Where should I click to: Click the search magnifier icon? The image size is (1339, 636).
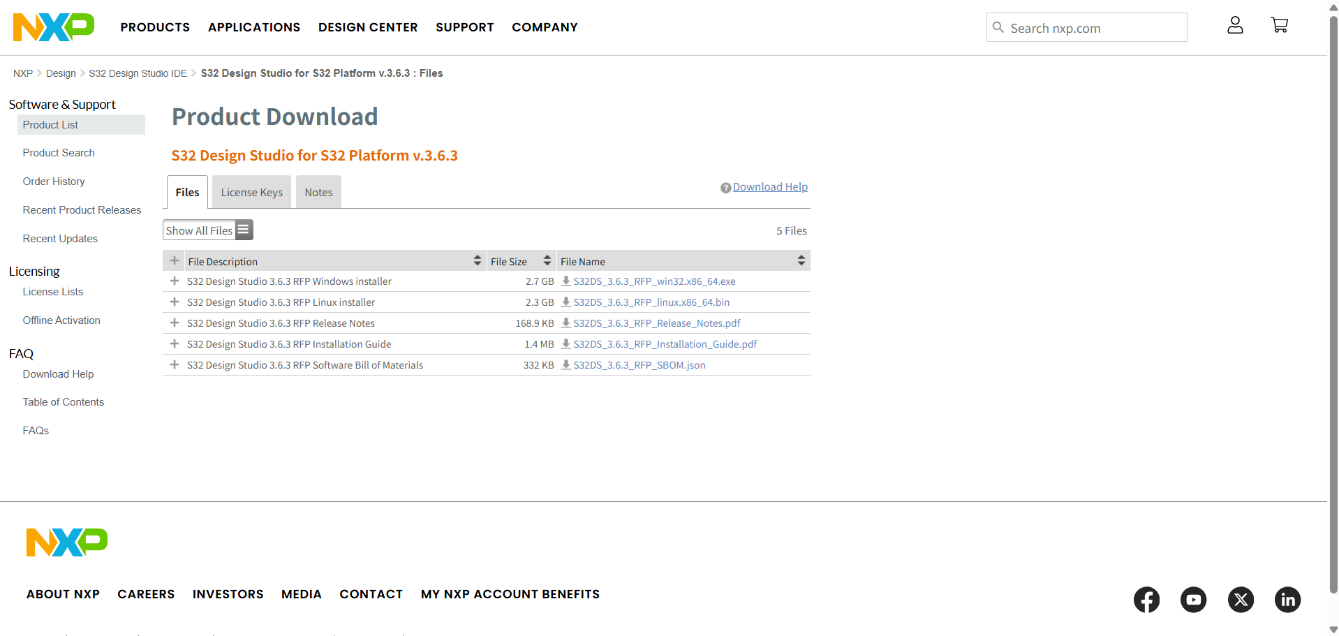coord(998,27)
